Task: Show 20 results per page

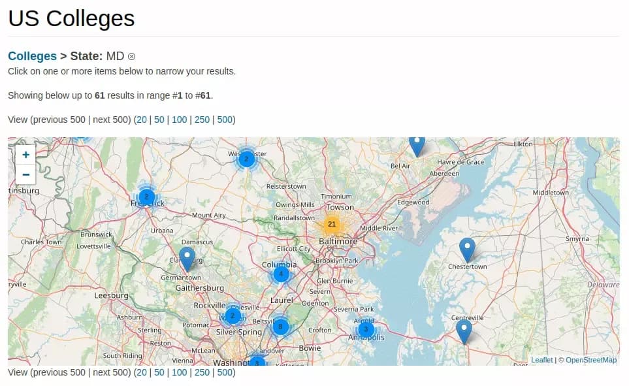Action: (144, 120)
